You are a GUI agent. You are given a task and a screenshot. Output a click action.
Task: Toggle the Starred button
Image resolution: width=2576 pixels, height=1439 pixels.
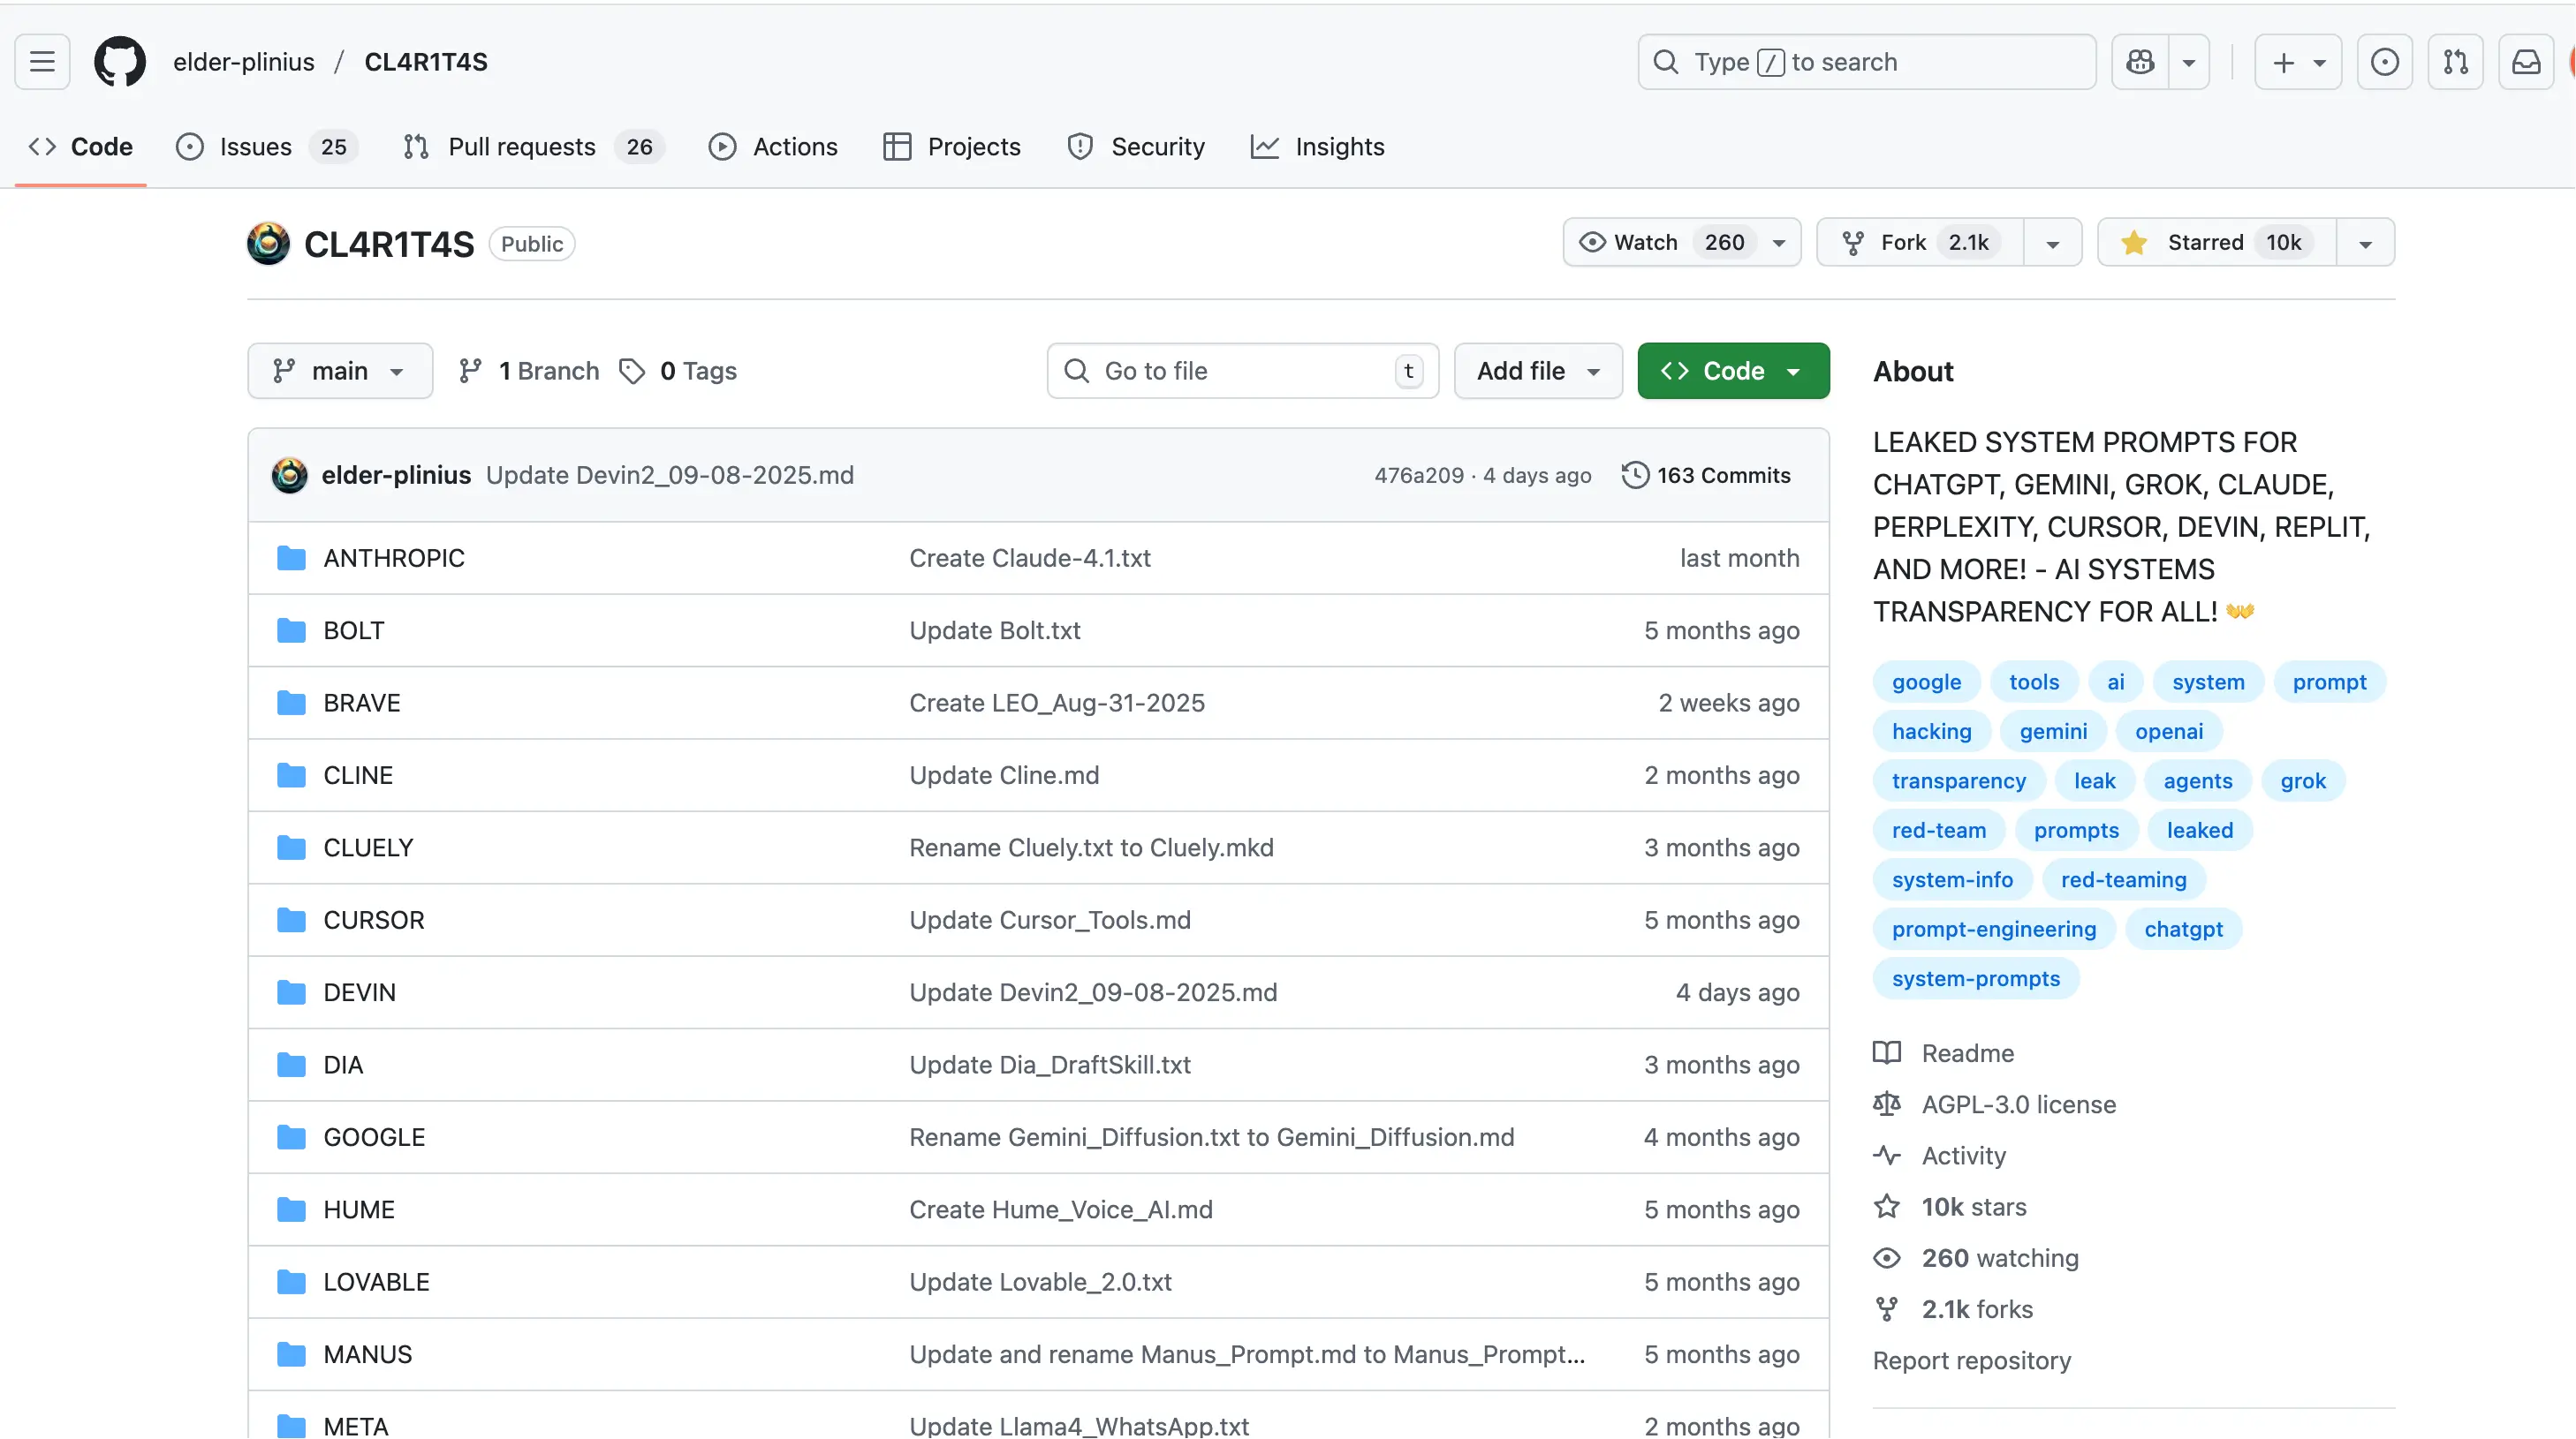pyautogui.click(x=2217, y=243)
